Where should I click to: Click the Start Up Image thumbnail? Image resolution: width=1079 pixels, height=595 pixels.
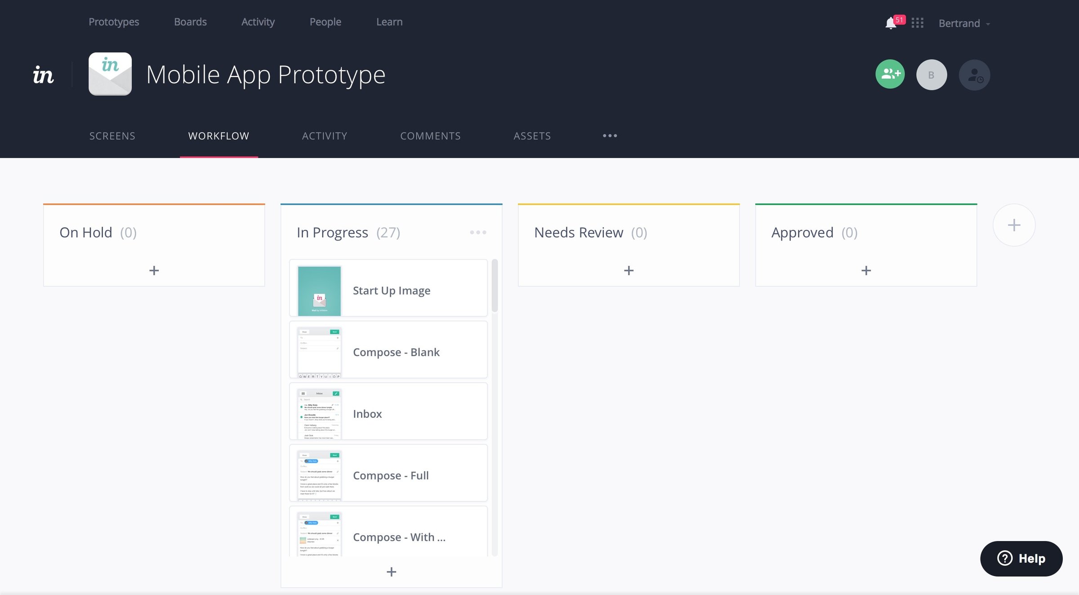pos(319,291)
